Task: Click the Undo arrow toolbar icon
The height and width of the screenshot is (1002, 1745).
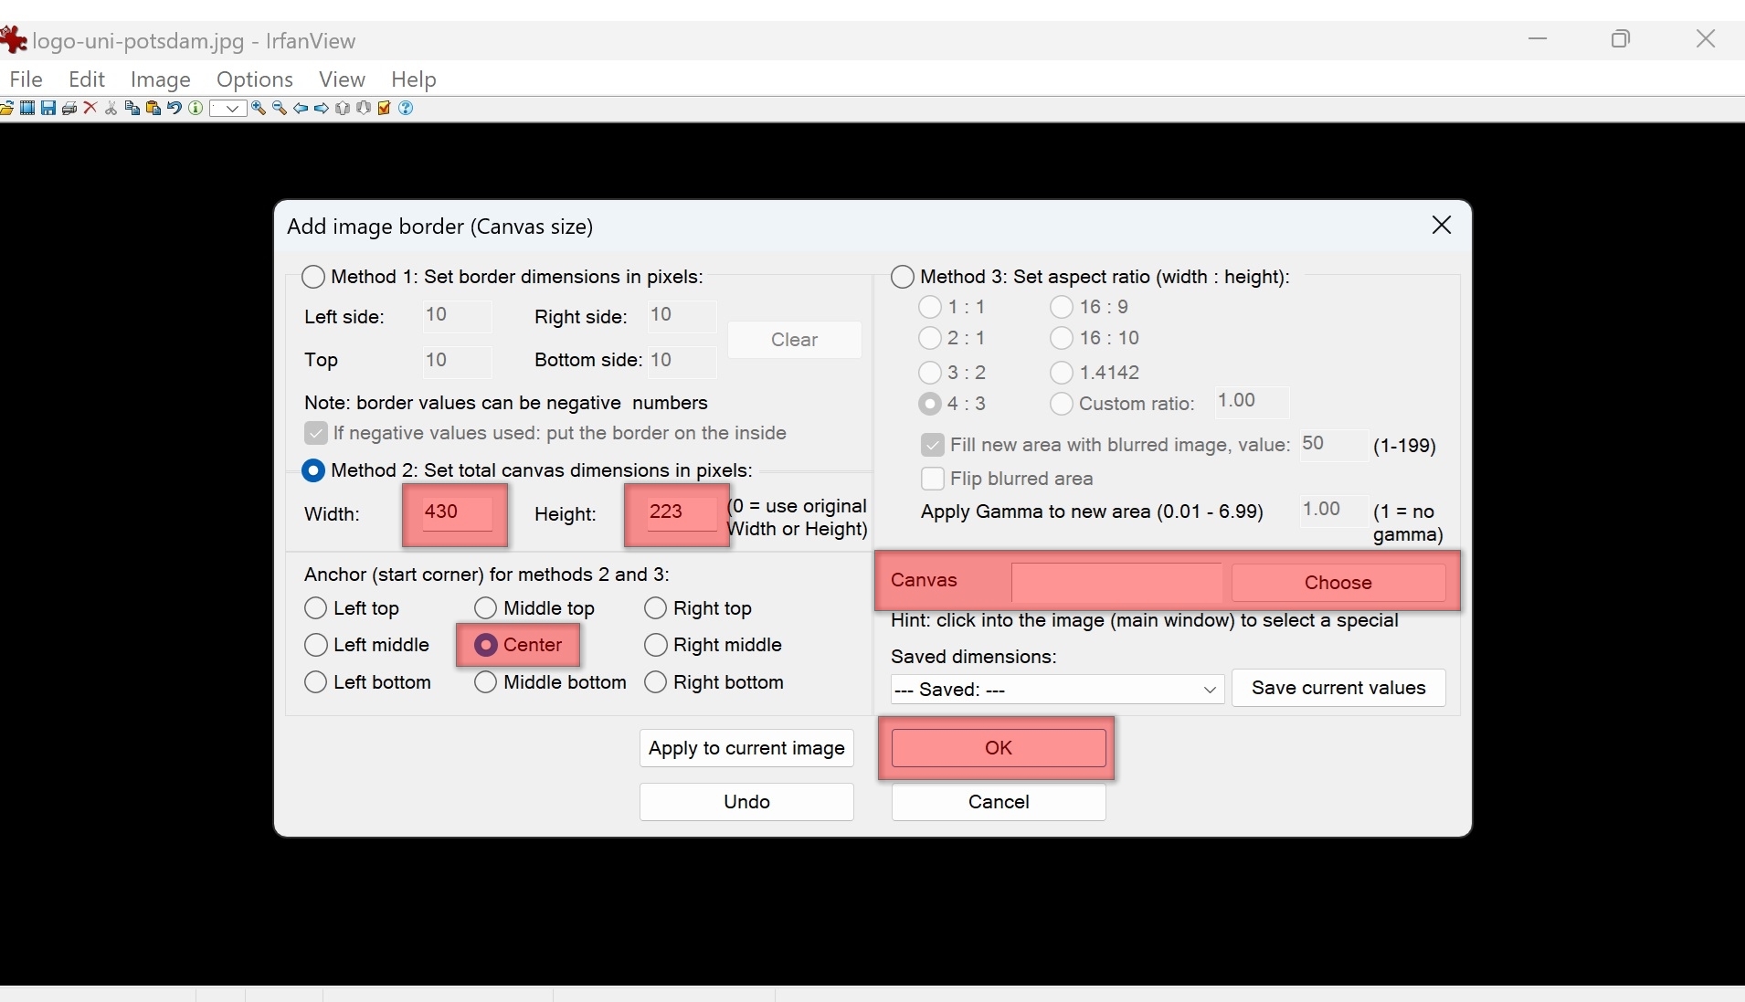Action: pyautogui.click(x=174, y=109)
